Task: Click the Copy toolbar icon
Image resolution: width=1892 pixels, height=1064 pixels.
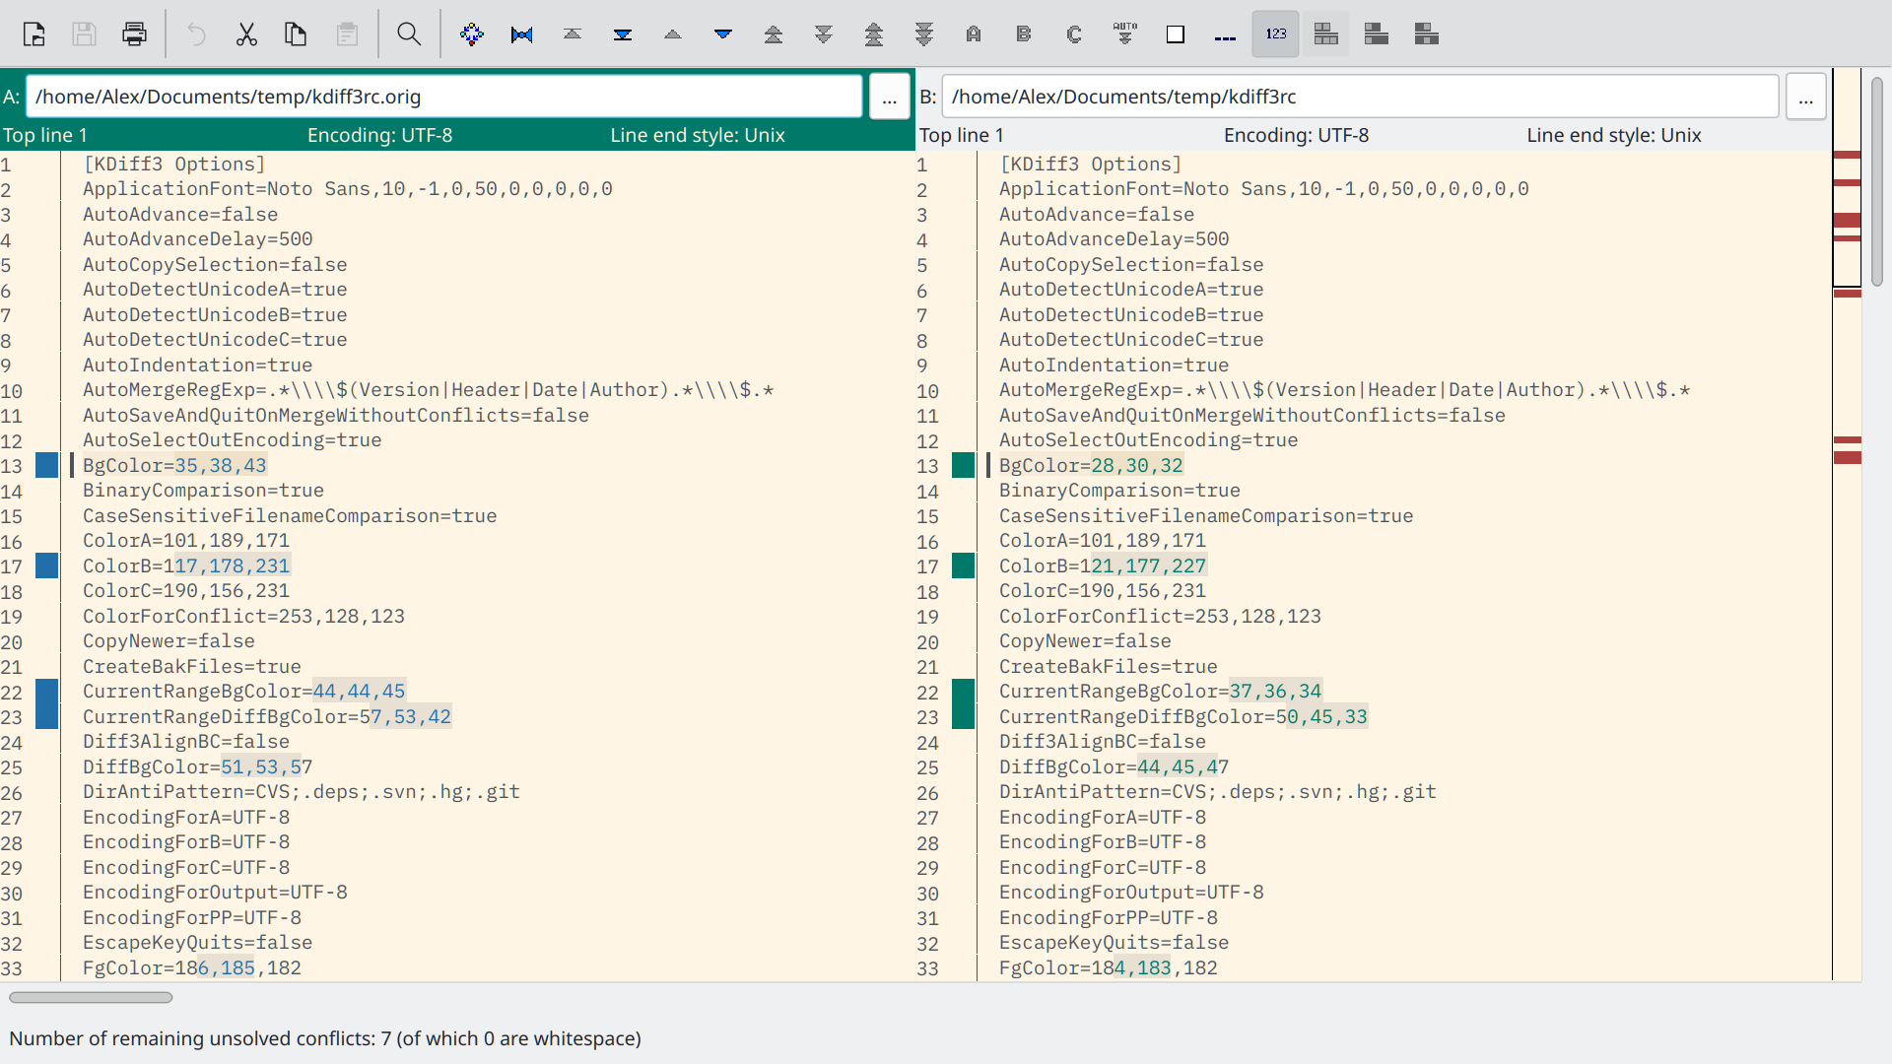Action: (x=296, y=34)
